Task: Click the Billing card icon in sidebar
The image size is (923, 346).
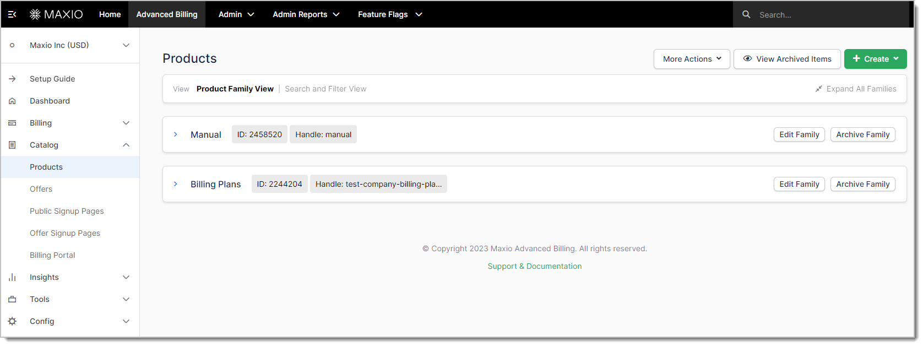Action: point(12,123)
